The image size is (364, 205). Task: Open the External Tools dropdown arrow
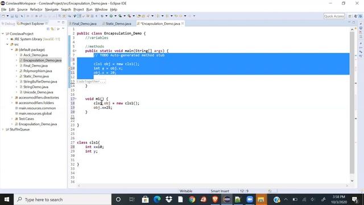[x=134, y=16]
